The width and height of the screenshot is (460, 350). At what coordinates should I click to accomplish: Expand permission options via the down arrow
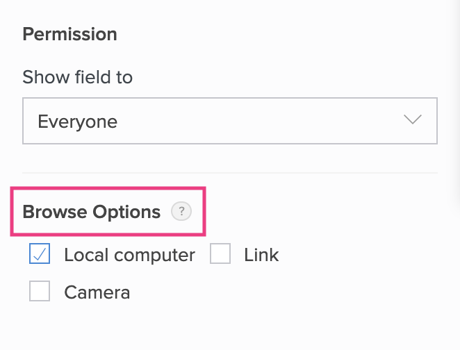coord(413,120)
